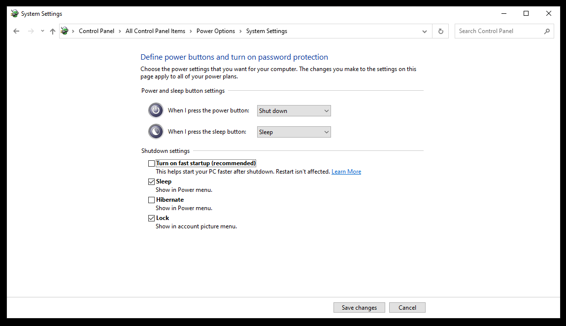Viewport: 566px width, 326px height.
Task: Enable Turn on fast startup checkbox
Action: [x=151, y=163]
